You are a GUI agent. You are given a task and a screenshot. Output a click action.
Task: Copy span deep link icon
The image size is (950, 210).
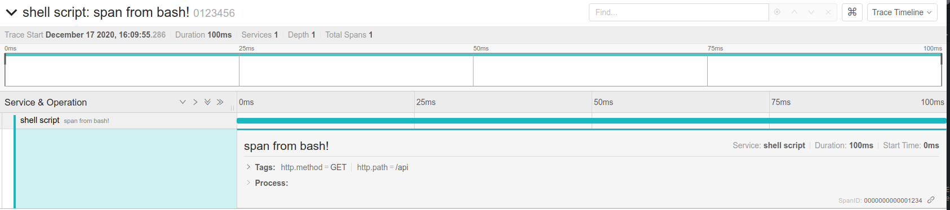coord(931,200)
